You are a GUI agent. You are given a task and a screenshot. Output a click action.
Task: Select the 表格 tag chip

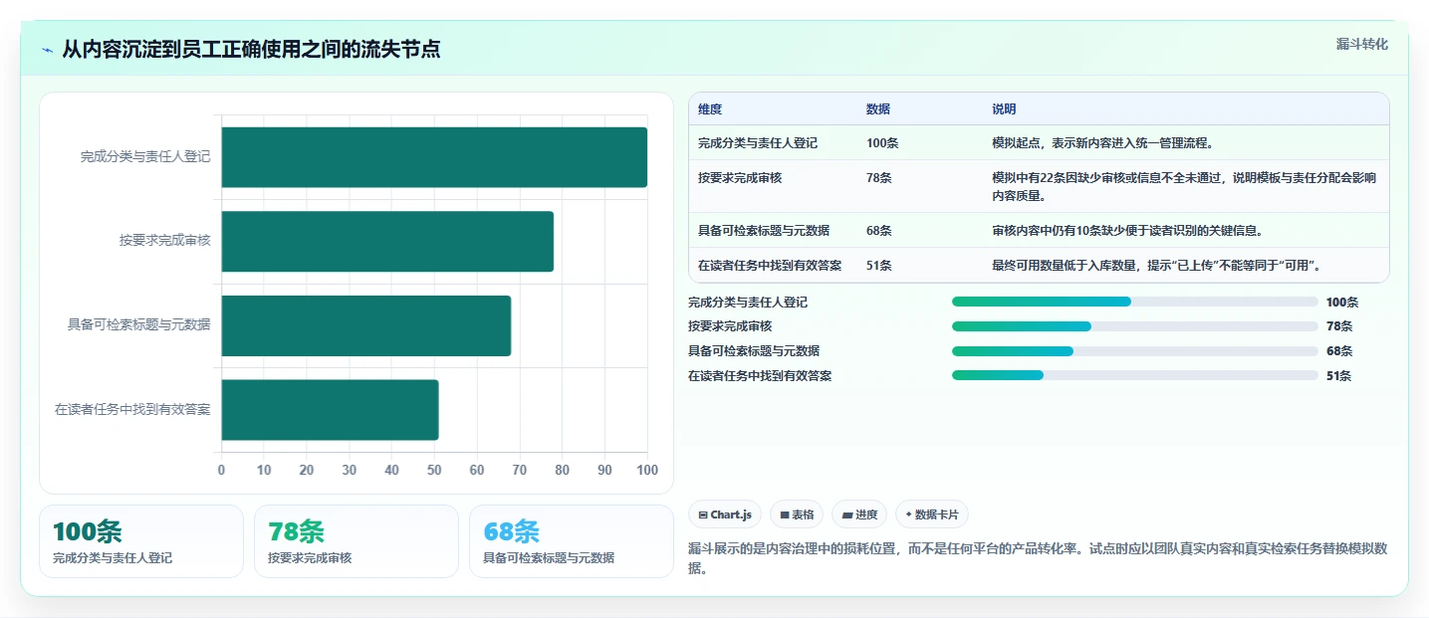pyautogui.click(x=797, y=515)
